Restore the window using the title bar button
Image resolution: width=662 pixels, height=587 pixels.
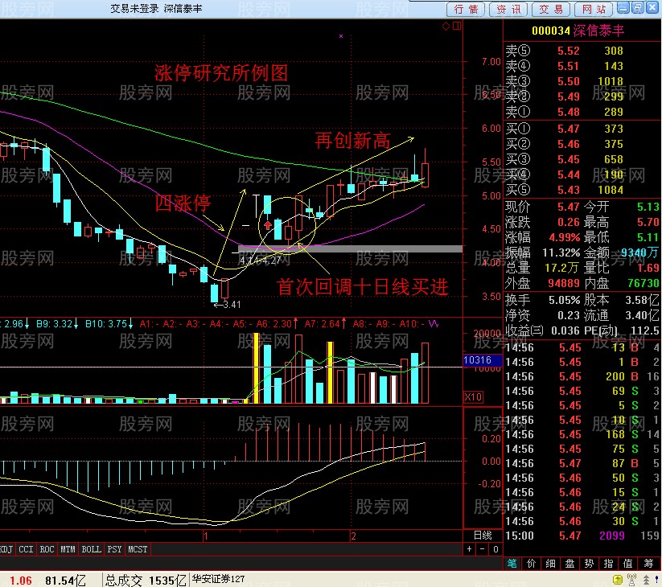[x=638, y=9]
